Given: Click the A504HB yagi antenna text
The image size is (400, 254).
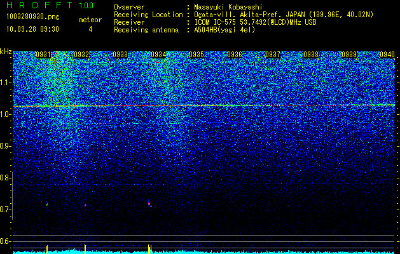Looking at the screenshot, I should 224,30.
